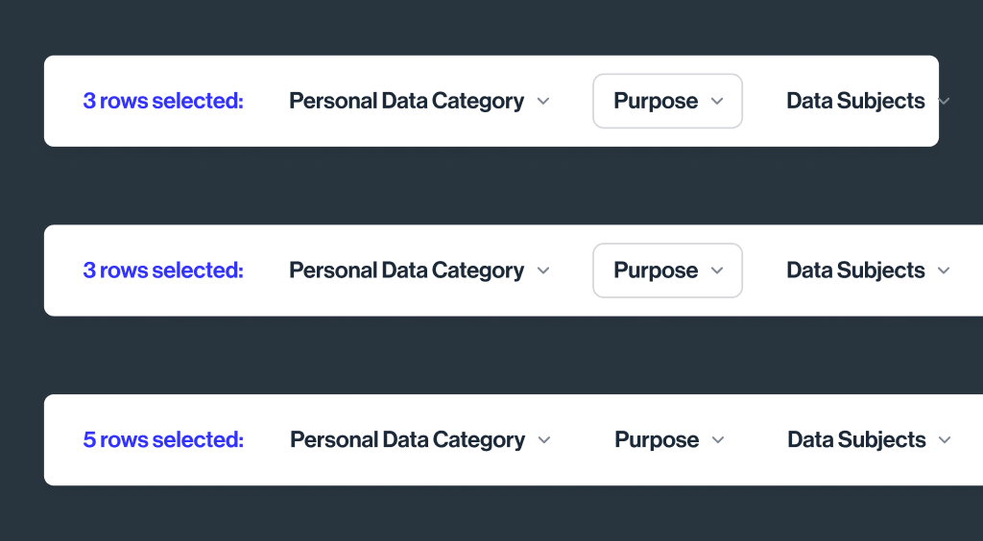Click Data Subjects chevron in 5 rows bar
The height and width of the screenshot is (541, 983).
click(x=945, y=440)
